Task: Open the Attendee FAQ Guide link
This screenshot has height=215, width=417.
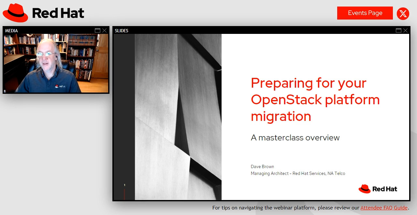Action: (x=384, y=208)
